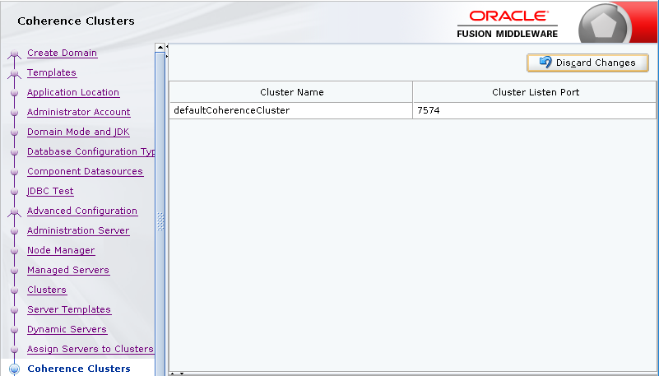659x376 pixels.
Task: Click step icon next to Server Templates
Action: point(14,310)
